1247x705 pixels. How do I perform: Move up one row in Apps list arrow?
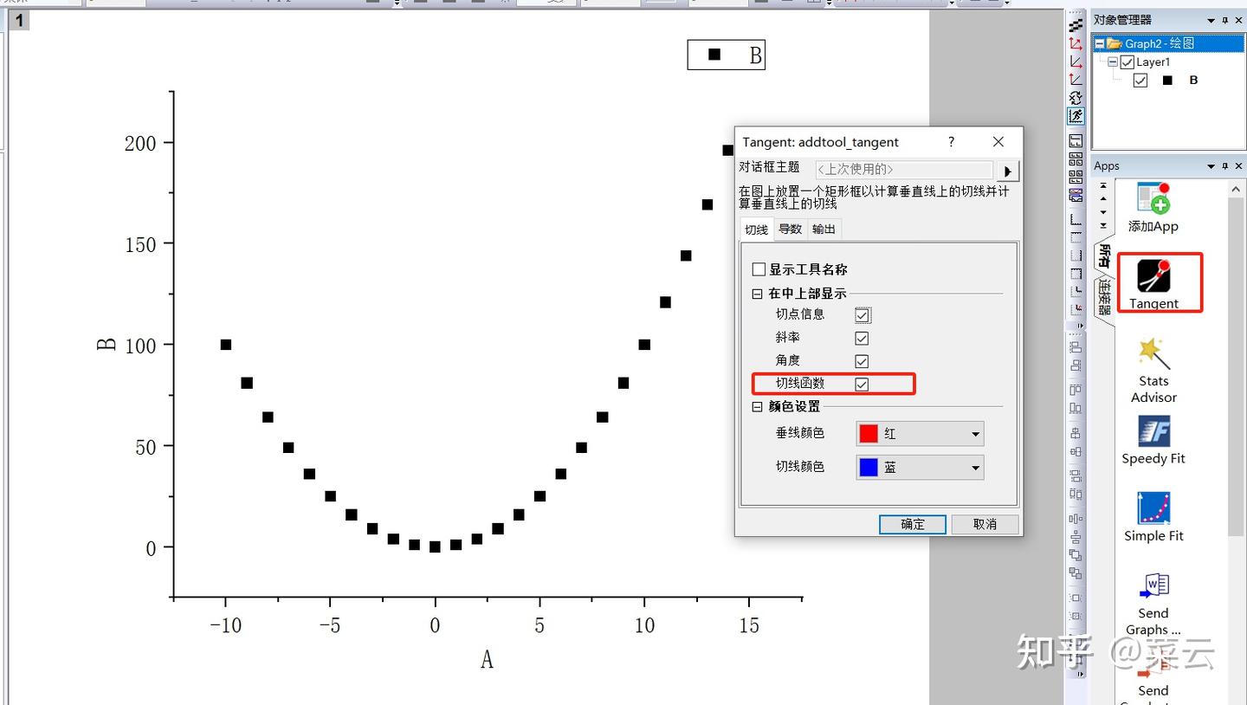[x=1103, y=198]
